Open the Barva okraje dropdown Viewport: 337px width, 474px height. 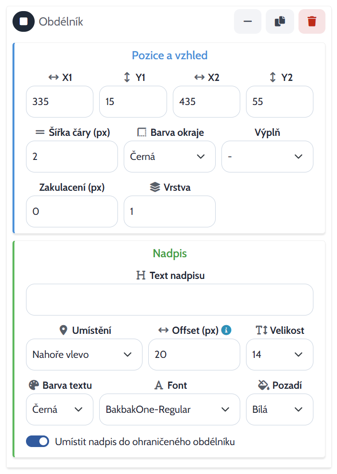169,157
